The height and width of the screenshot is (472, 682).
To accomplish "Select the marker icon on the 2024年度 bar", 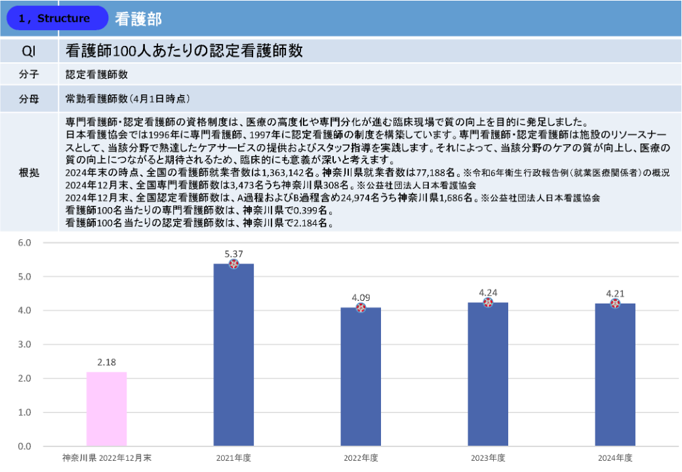I will tap(615, 304).
